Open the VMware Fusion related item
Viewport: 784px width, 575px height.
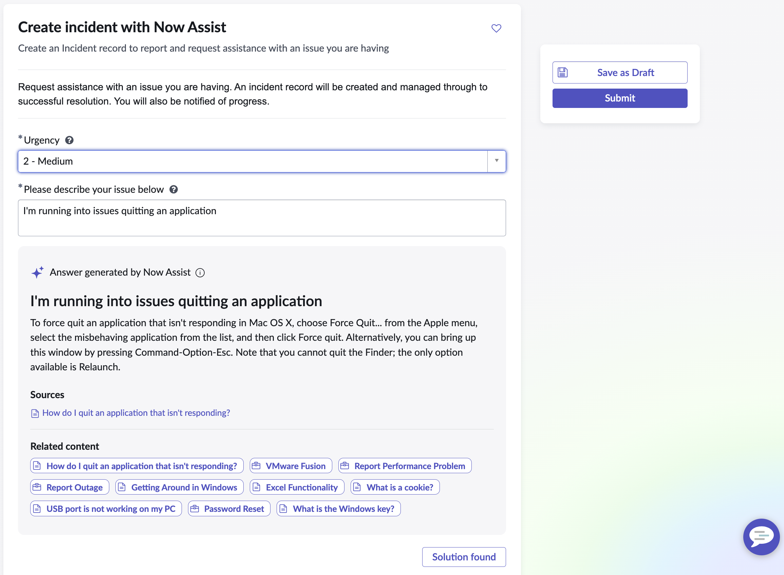click(x=291, y=466)
